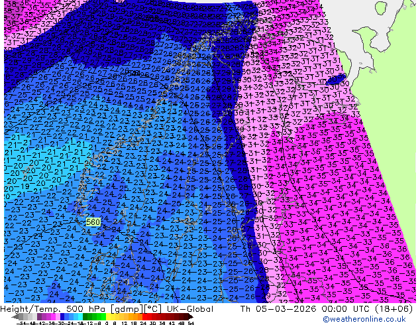This screenshot has height=325, width=420.
Task: Select the bright red 24 degree legend swatch
Action: pyautogui.click(x=144, y=317)
